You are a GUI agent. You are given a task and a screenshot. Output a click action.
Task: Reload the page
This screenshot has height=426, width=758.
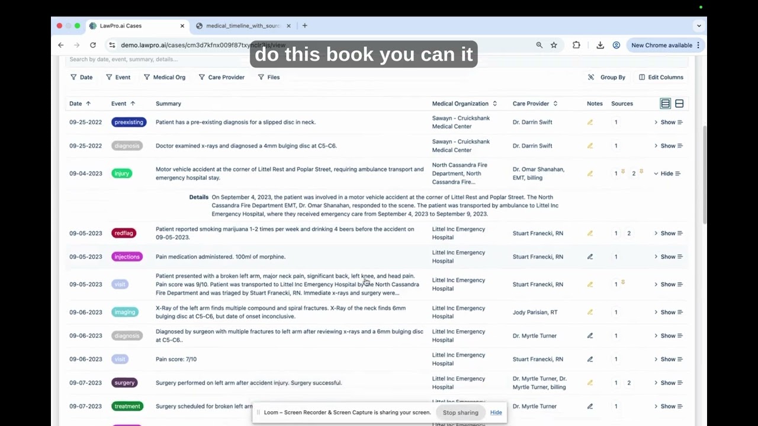pyautogui.click(x=93, y=45)
